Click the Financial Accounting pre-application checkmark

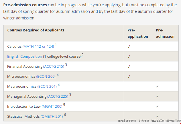pos(129,66)
